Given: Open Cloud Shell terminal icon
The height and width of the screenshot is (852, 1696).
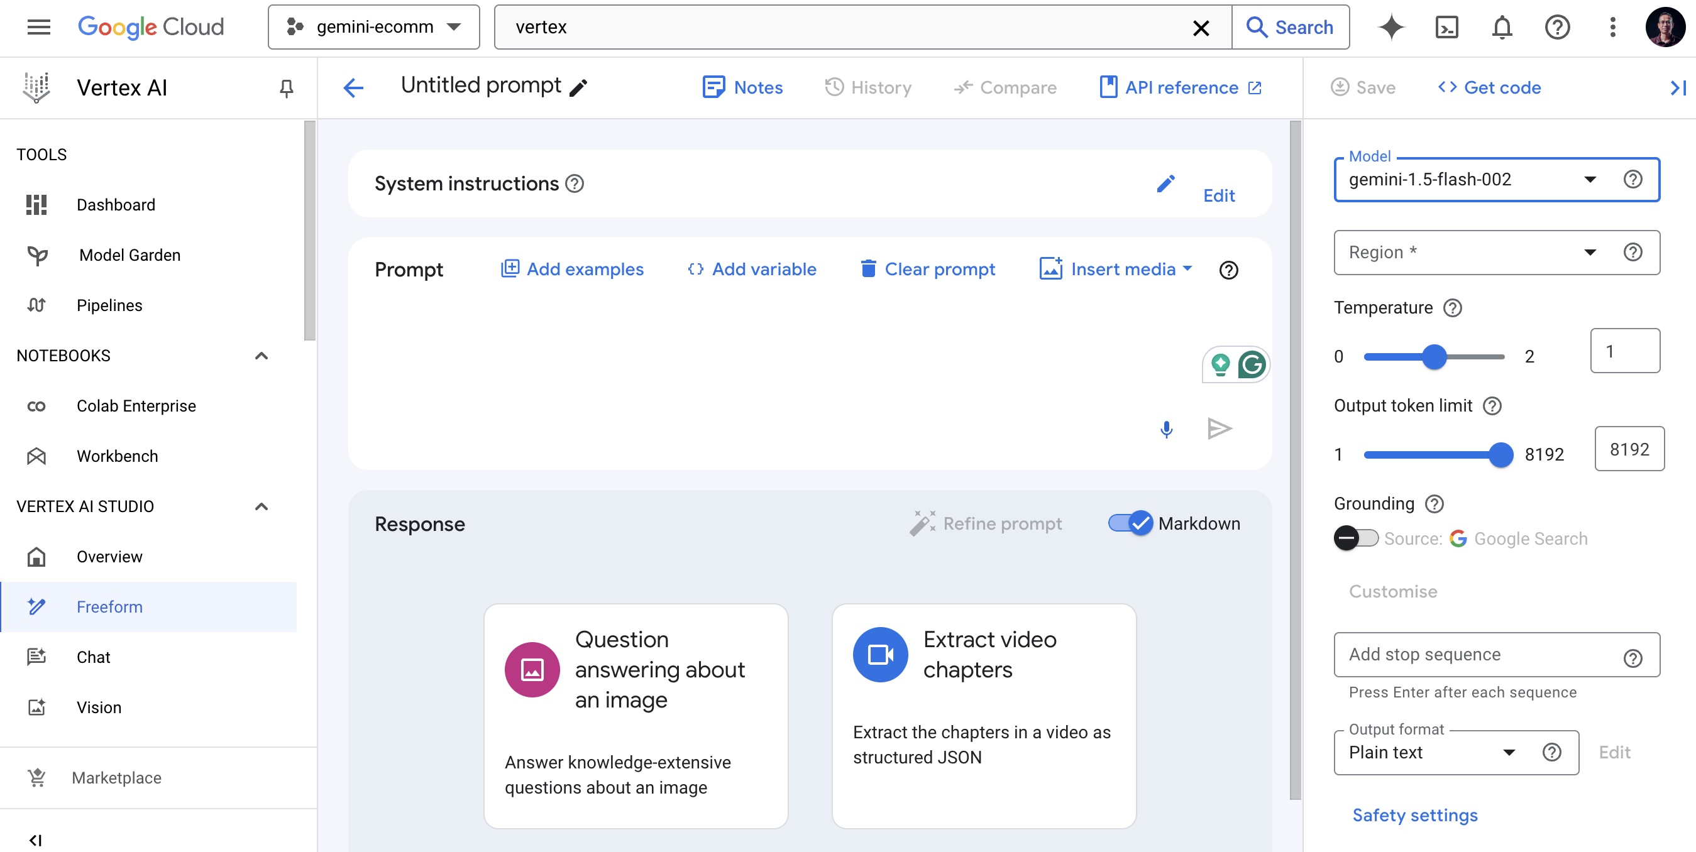Looking at the screenshot, I should point(1446,28).
